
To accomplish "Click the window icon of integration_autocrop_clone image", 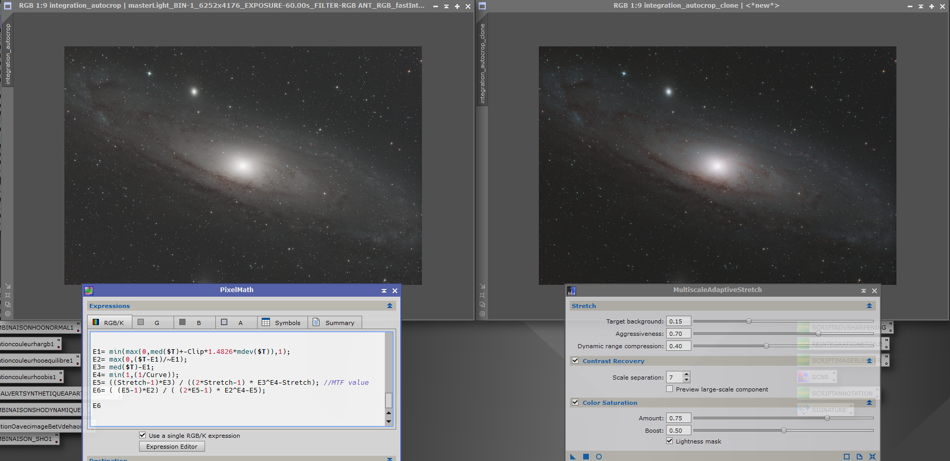I will pos(482,6).
